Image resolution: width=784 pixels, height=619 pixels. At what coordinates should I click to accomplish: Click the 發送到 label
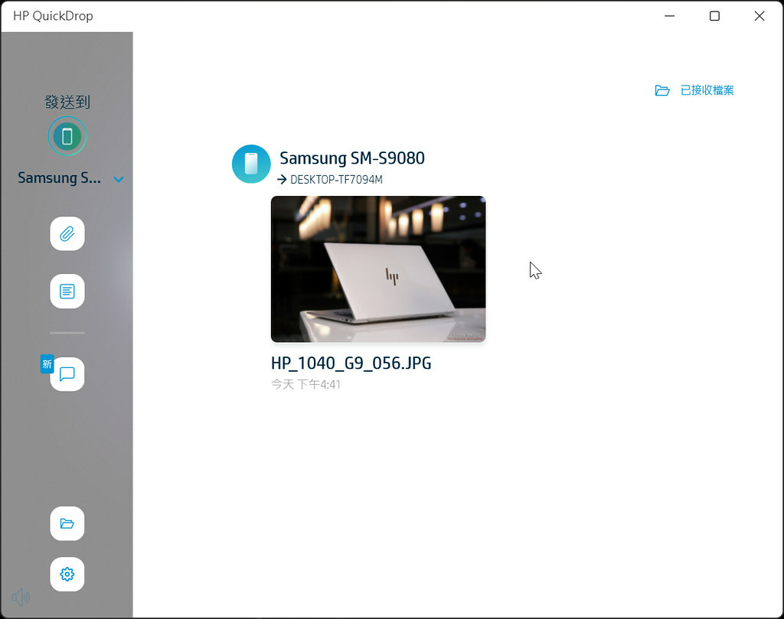67,102
